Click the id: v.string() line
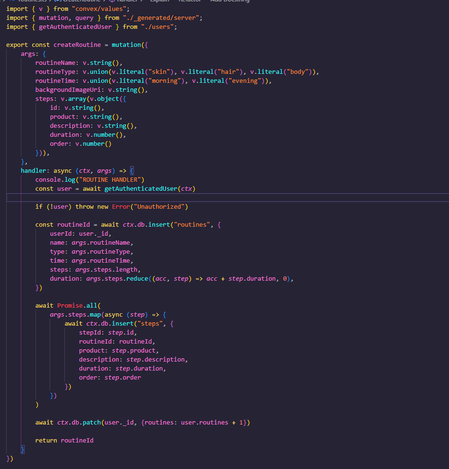The height and width of the screenshot is (469, 449). (x=77, y=108)
